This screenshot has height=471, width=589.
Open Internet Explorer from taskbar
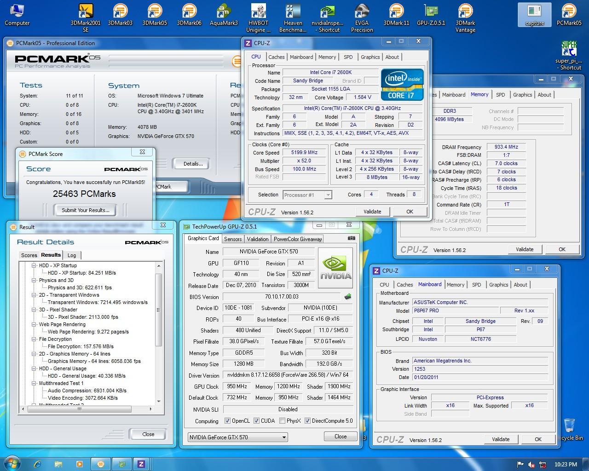tap(38, 464)
